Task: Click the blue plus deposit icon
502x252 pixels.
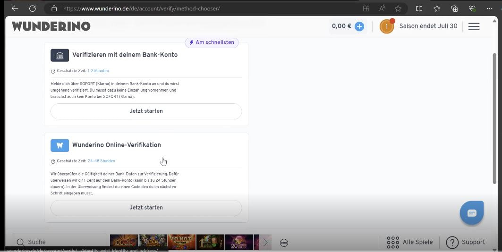Action: (x=359, y=26)
